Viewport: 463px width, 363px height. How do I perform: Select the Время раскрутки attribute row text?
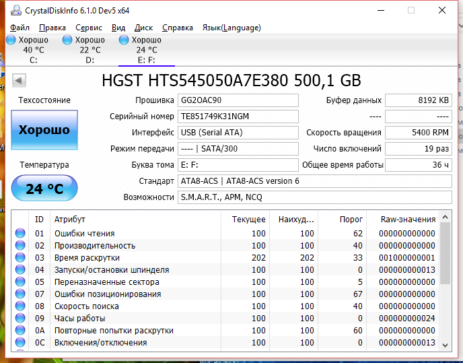click(87, 258)
